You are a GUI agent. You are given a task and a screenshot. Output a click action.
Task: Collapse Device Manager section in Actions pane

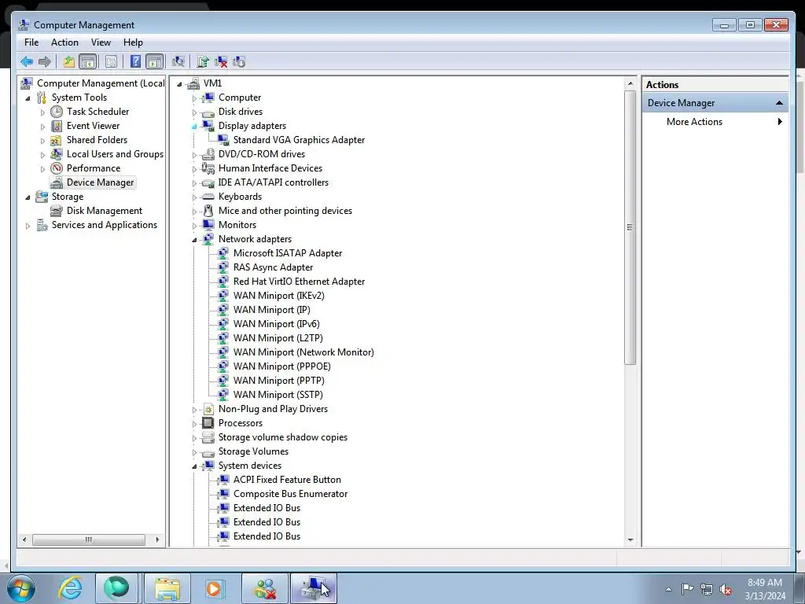(x=779, y=103)
